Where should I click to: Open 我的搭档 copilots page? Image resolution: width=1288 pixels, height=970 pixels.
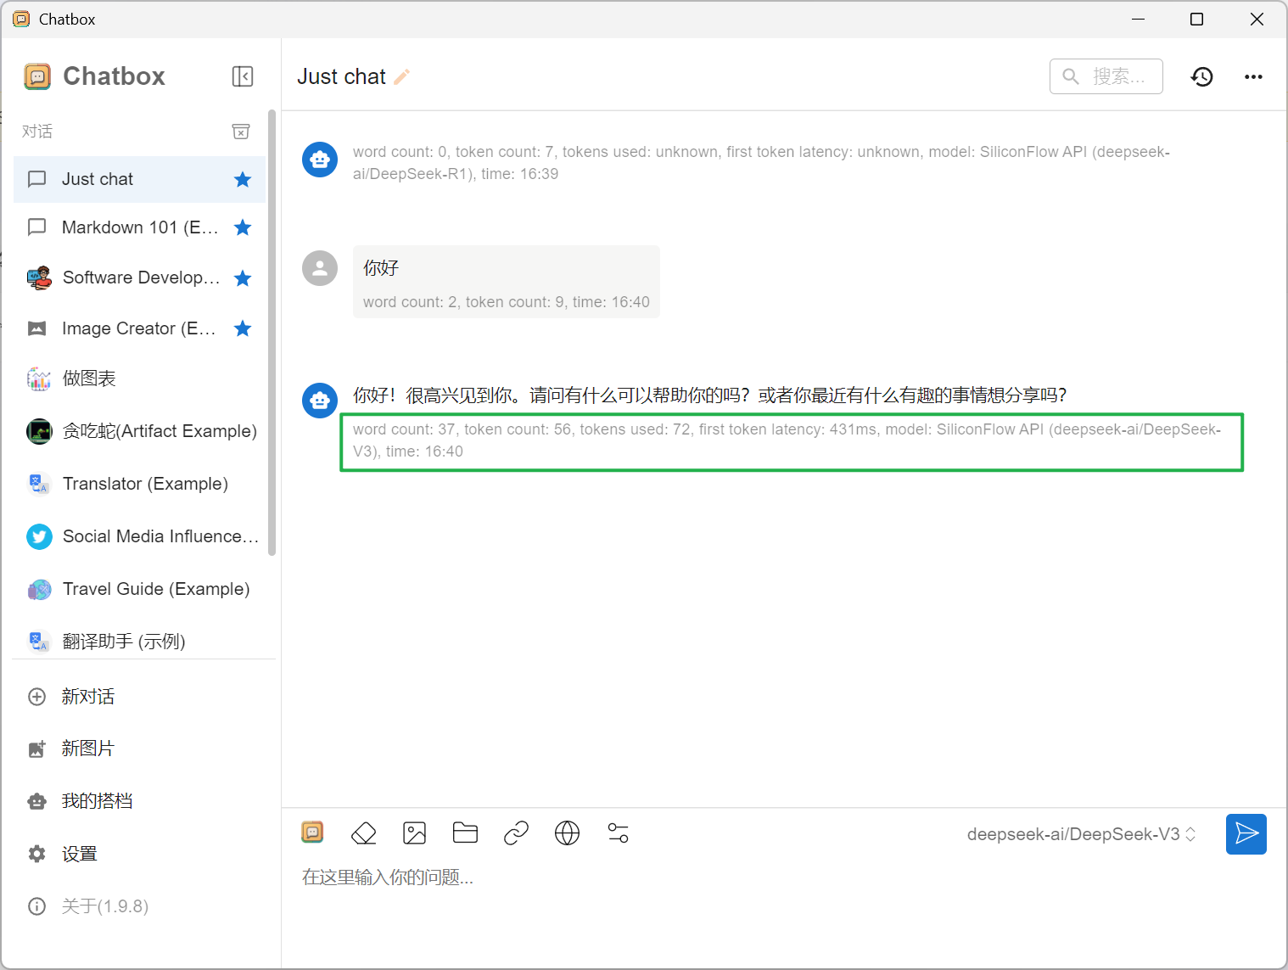[139, 801]
